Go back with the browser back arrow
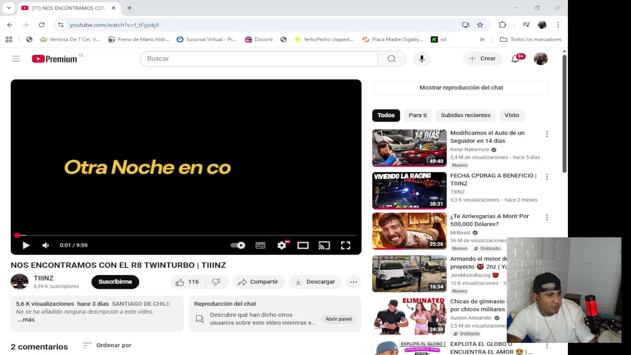The width and height of the screenshot is (631, 355). pos(10,25)
